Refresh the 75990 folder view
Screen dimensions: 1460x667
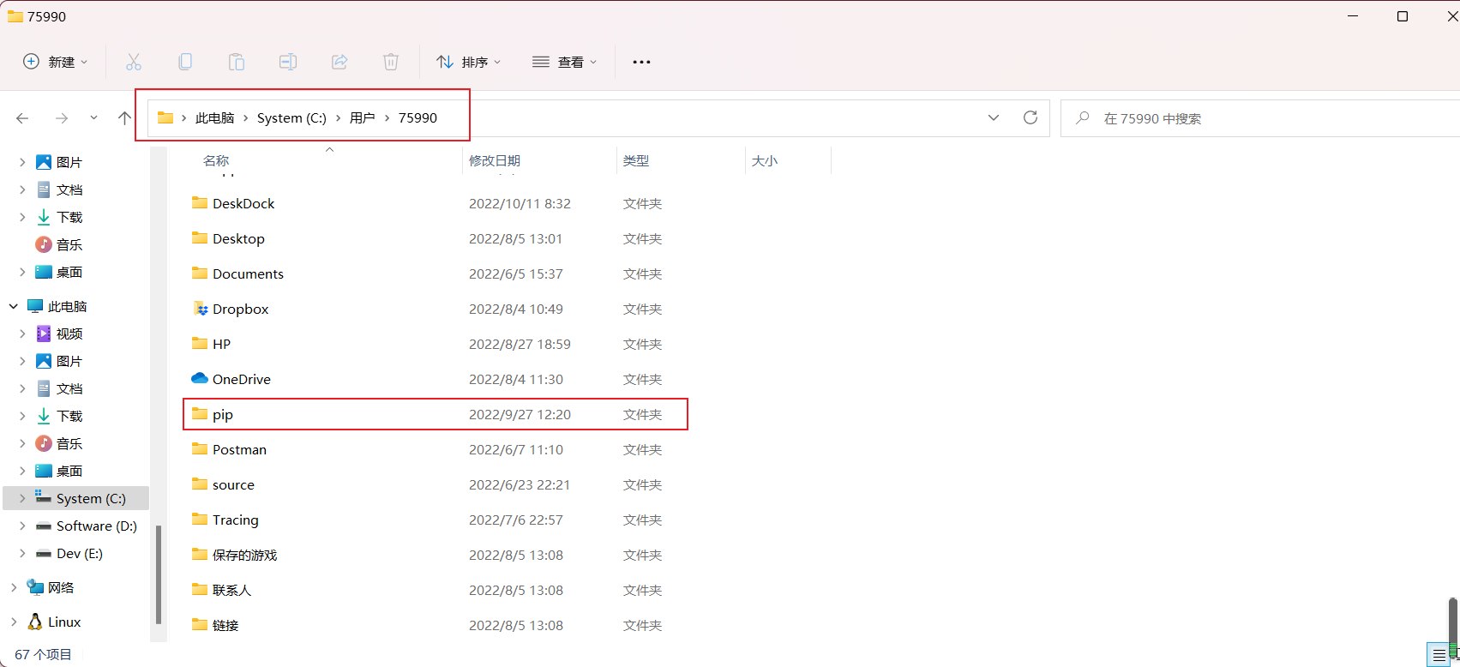point(1030,117)
